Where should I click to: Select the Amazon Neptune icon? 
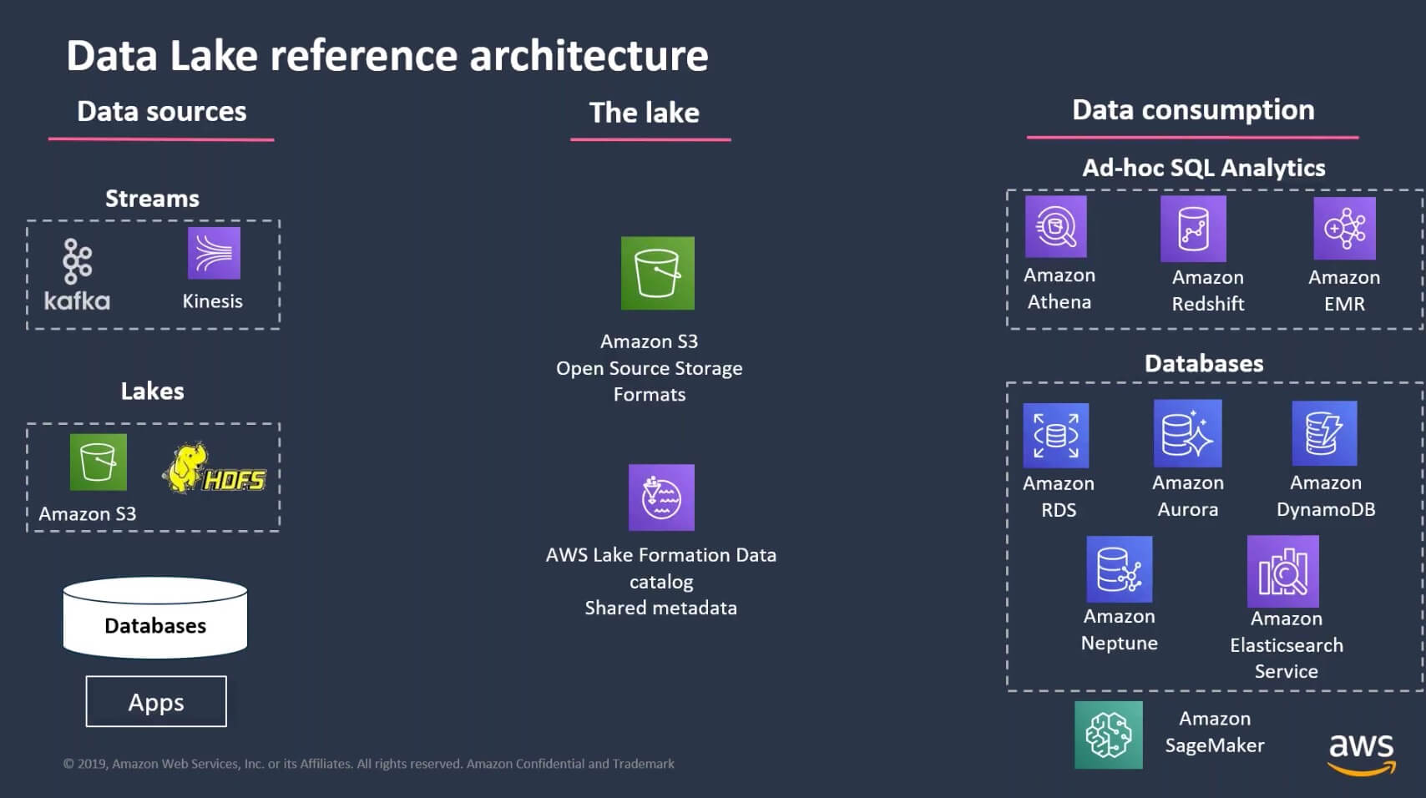[x=1119, y=569]
